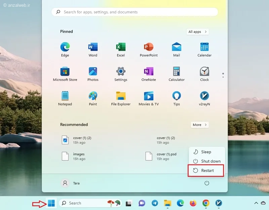
Task: Open Telegram from the taskbar
Action: click(154, 203)
